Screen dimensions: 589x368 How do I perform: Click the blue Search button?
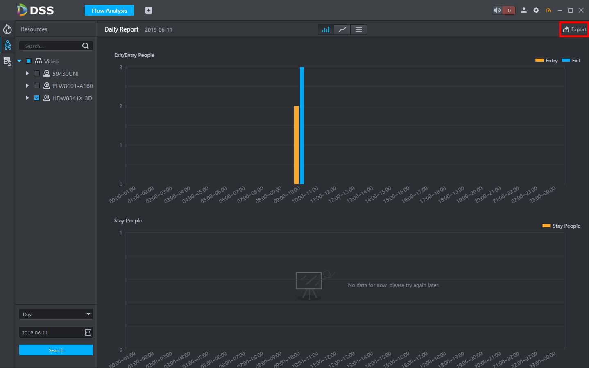tap(56, 350)
